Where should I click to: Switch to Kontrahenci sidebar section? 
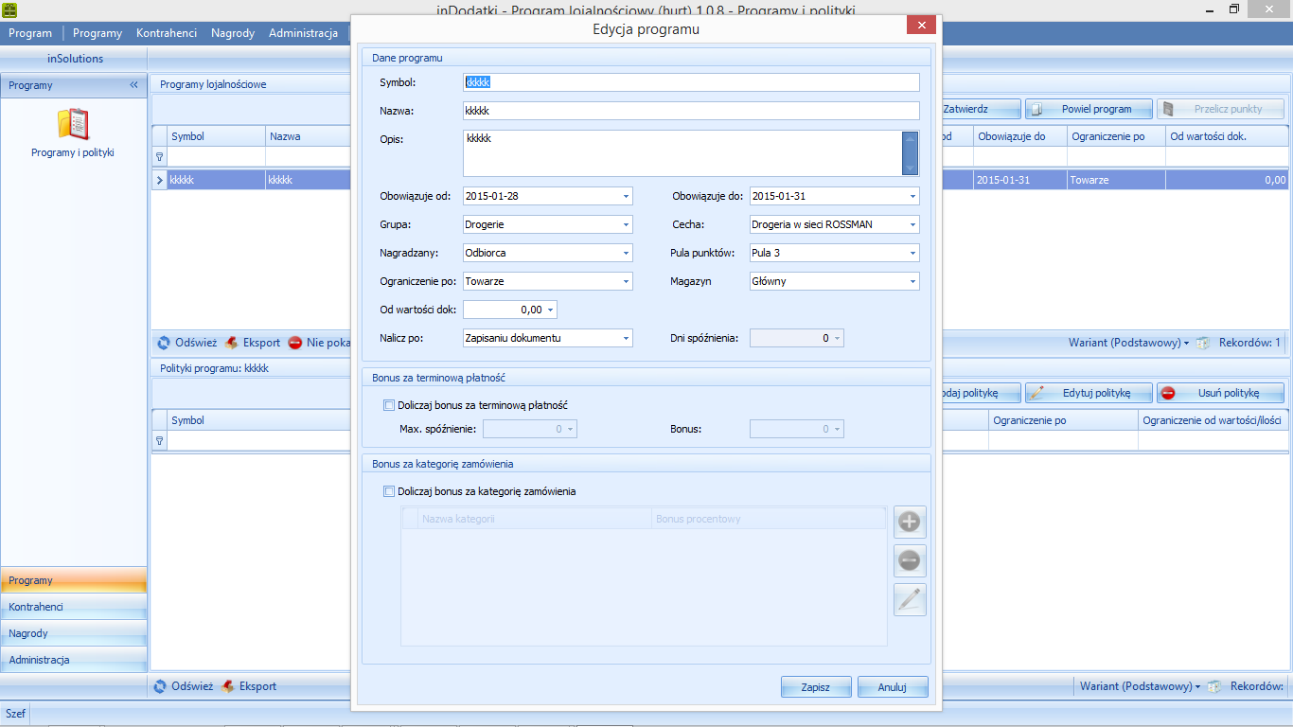(74, 607)
